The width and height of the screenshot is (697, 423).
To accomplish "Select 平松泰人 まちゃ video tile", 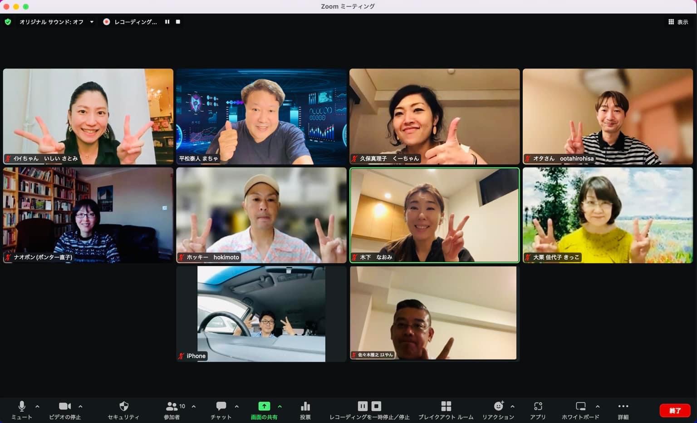I will [261, 117].
